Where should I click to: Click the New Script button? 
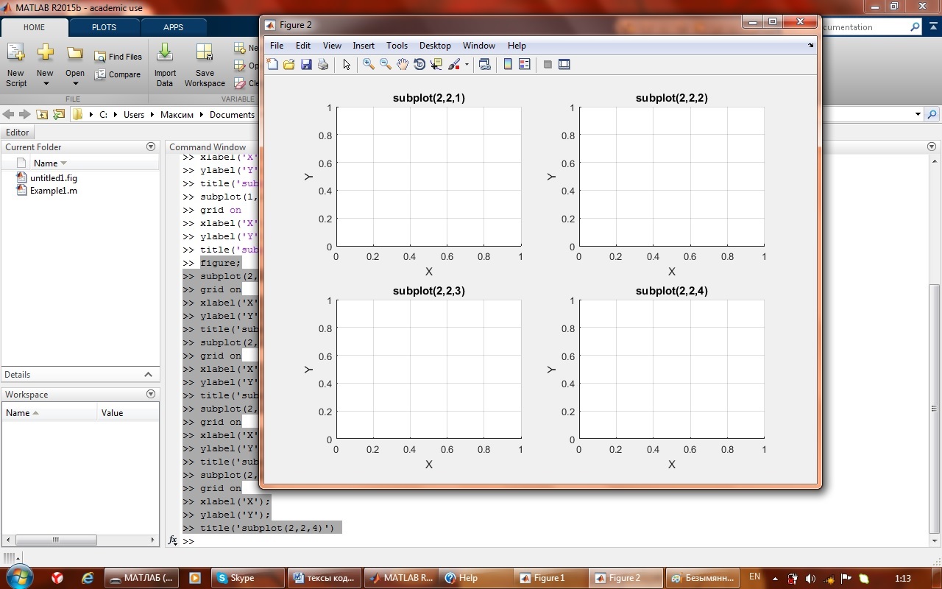coord(16,66)
